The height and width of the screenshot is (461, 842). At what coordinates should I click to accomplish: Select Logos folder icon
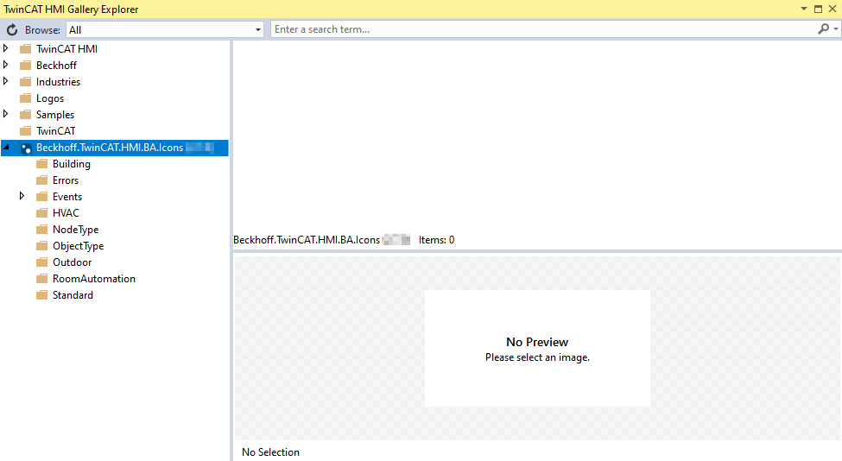click(x=25, y=98)
